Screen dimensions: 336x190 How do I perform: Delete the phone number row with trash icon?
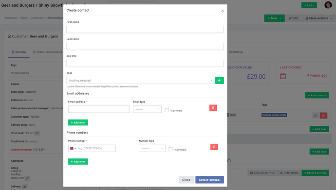pyautogui.click(x=214, y=147)
